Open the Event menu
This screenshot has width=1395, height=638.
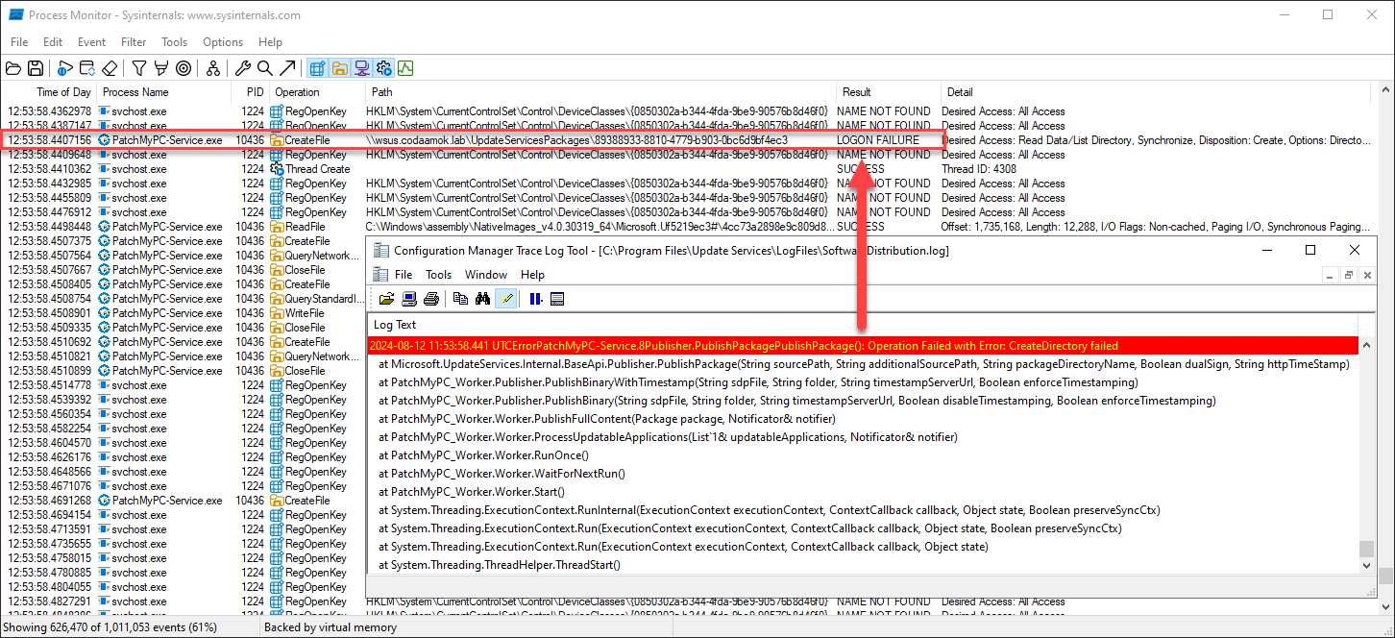92,42
